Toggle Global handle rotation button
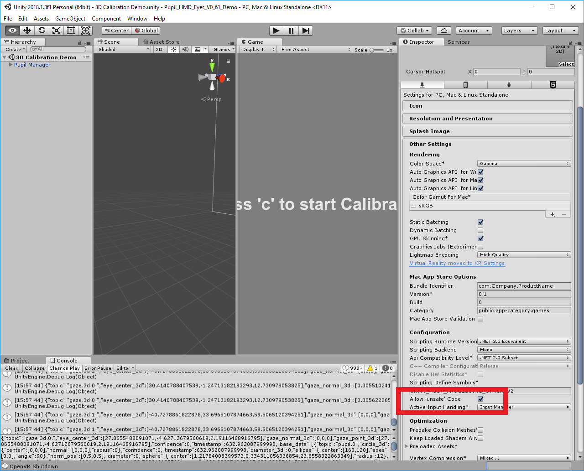The height and width of the screenshot is (471, 584). [x=146, y=31]
